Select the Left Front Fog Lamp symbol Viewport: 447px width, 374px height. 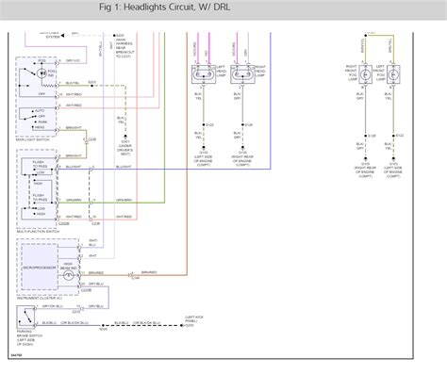[393, 74]
